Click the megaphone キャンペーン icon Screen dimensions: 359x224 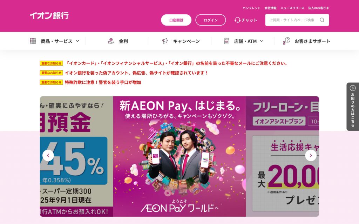click(x=165, y=41)
